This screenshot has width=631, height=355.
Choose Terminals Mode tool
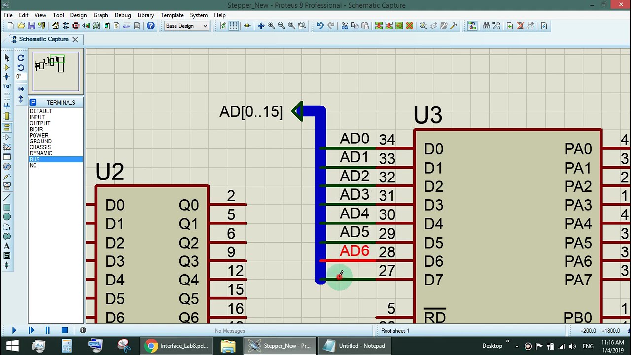point(7,127)
